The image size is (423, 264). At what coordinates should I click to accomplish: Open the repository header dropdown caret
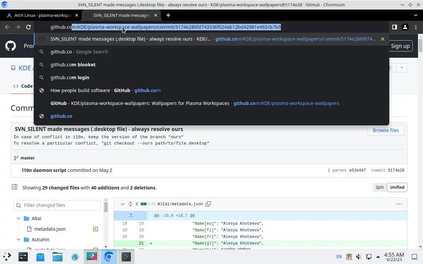pyautogui.click(x=402, y=68)
